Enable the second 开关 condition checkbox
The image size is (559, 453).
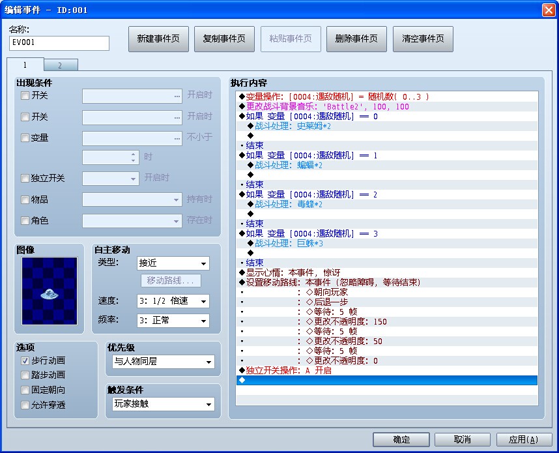(x=25, y=117)
